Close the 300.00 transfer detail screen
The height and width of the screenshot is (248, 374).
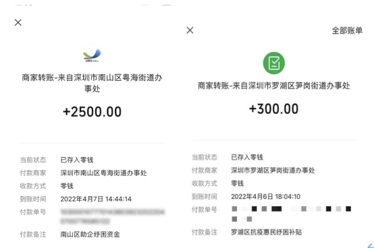click(x=190, y=30)
